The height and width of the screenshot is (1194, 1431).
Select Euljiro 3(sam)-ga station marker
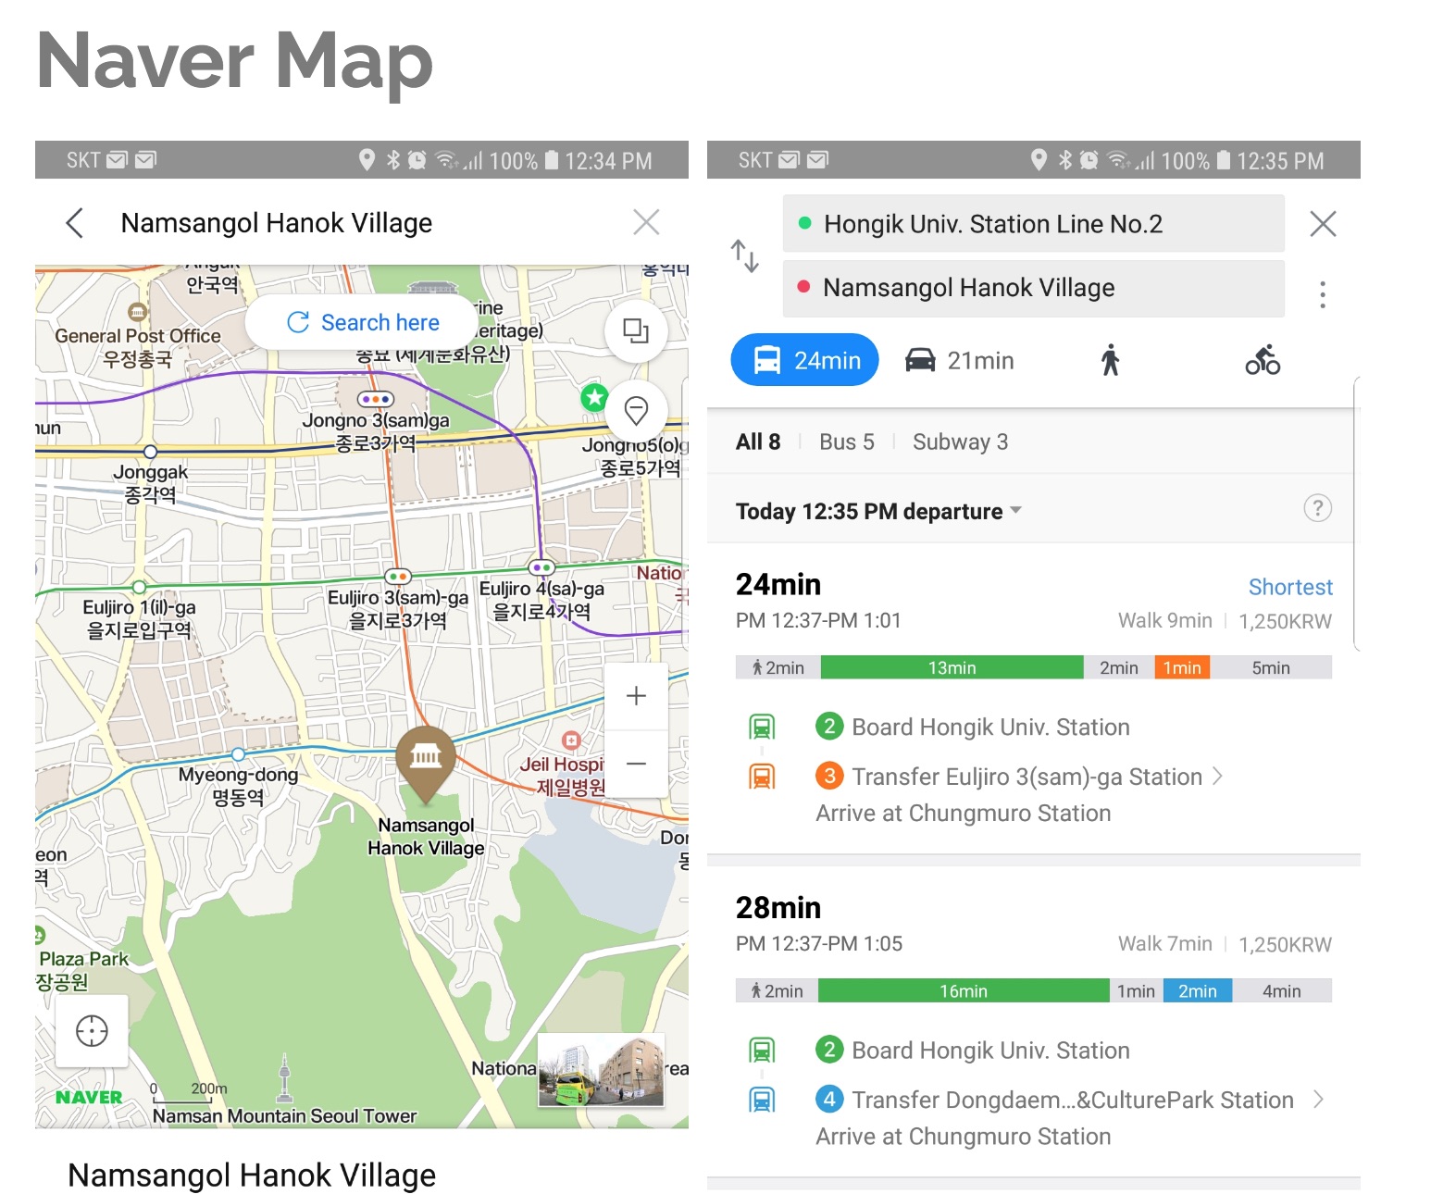(397, 577)
